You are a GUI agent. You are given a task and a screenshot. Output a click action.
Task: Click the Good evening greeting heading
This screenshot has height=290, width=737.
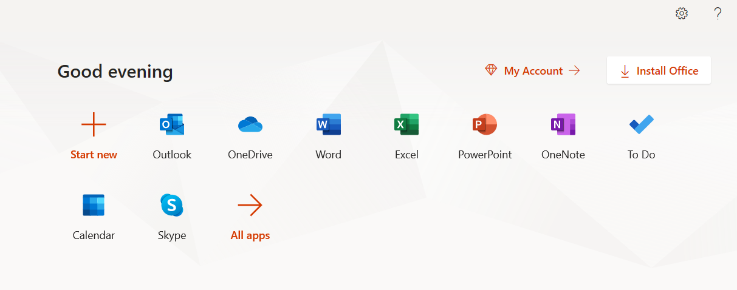pyautogui.click(x=115, y=72)
